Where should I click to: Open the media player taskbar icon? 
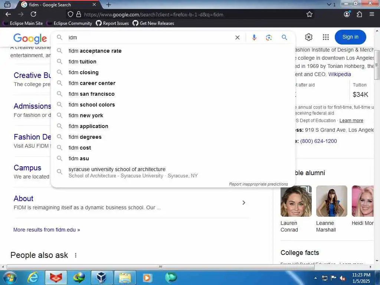click(x=147, y=278)
